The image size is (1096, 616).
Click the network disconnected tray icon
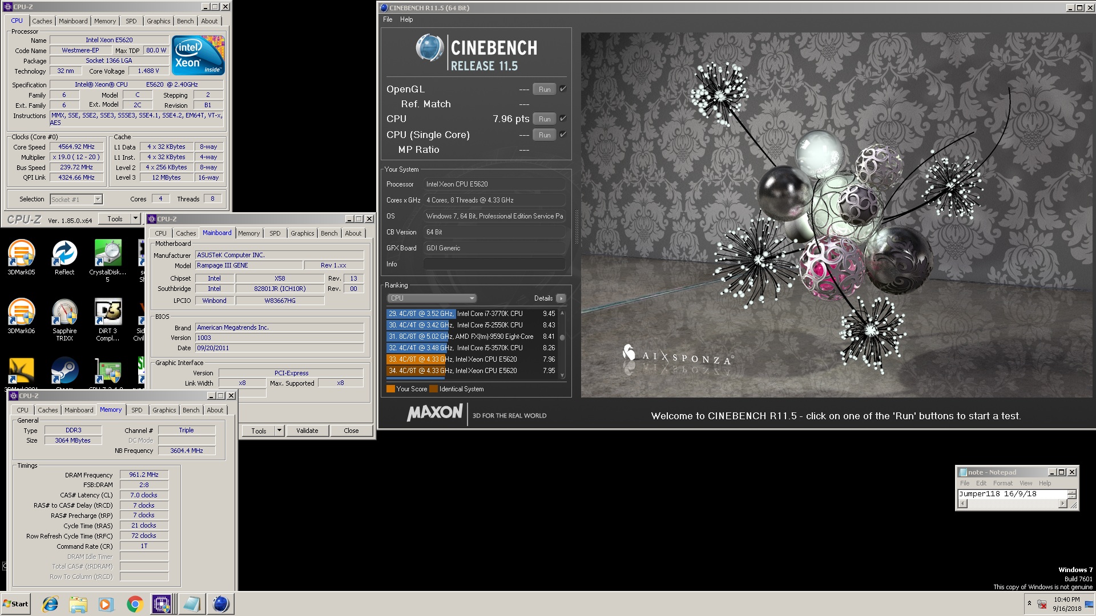(1042, 604)
